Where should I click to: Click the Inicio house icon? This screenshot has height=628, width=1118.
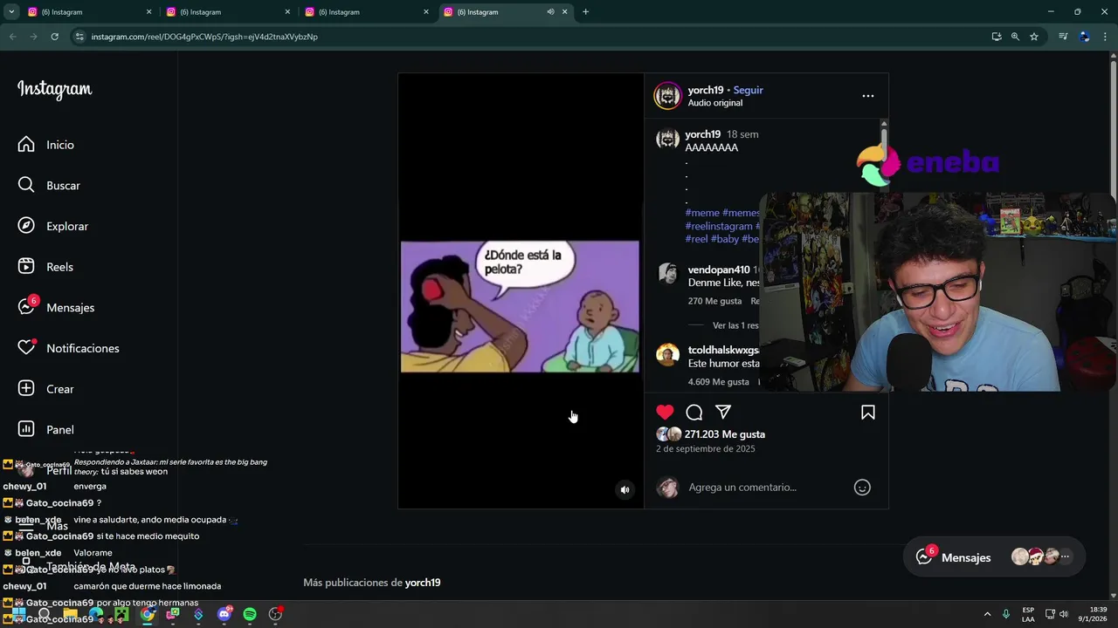point(26,144)
